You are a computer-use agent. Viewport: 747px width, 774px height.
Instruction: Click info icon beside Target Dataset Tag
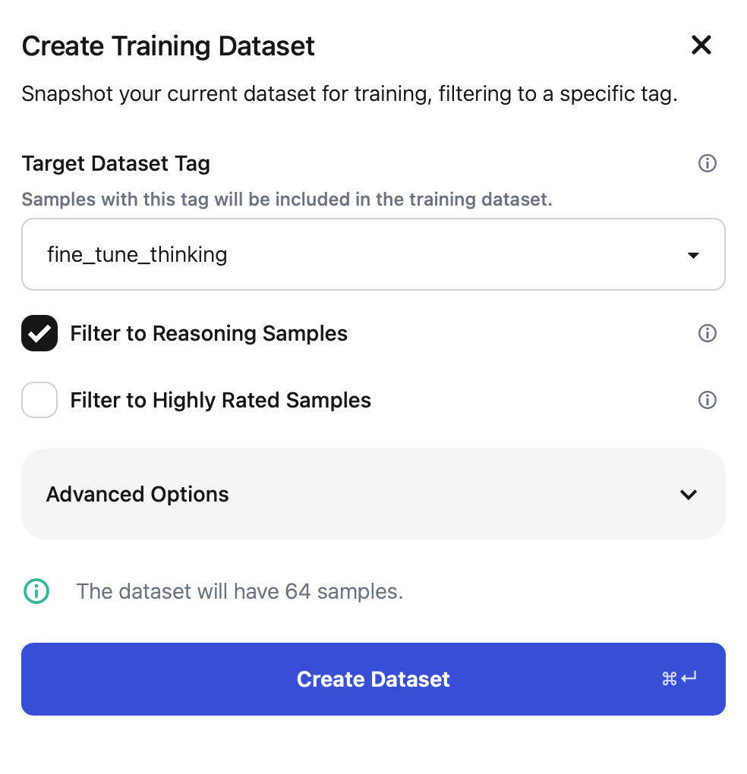tap(707, 164)
